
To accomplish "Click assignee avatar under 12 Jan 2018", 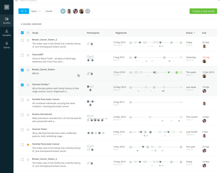I will click(x=204, y=76).
